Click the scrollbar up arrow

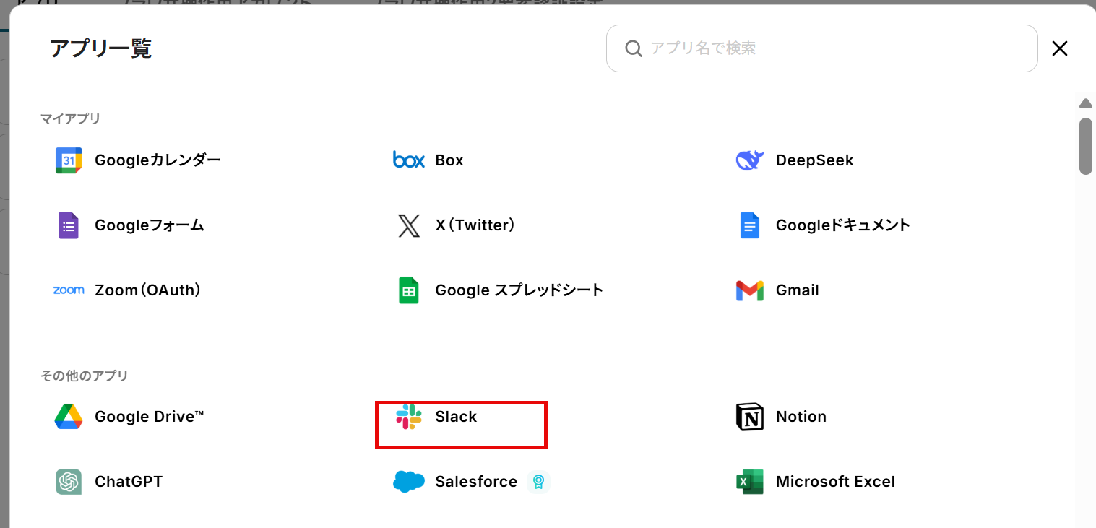pos(1085,103)
